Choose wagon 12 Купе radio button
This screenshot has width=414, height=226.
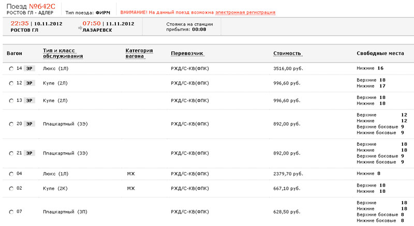click(x=11, y=83)
